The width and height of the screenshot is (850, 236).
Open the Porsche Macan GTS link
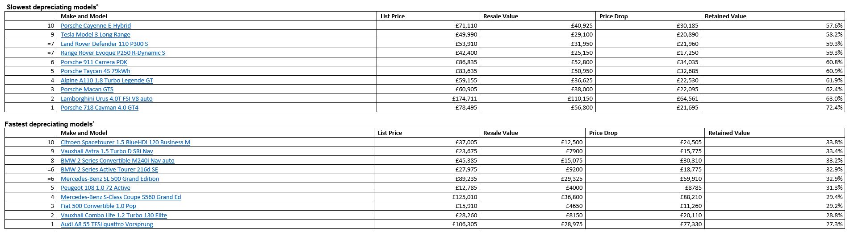point(87,90)
